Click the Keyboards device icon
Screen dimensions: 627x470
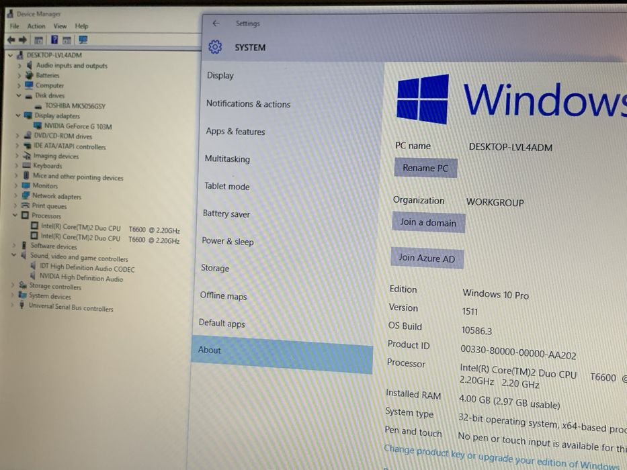pos(26,165)
